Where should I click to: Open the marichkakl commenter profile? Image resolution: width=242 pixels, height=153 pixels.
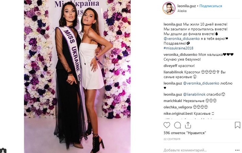pyautogui.click(x=173, y=101)
